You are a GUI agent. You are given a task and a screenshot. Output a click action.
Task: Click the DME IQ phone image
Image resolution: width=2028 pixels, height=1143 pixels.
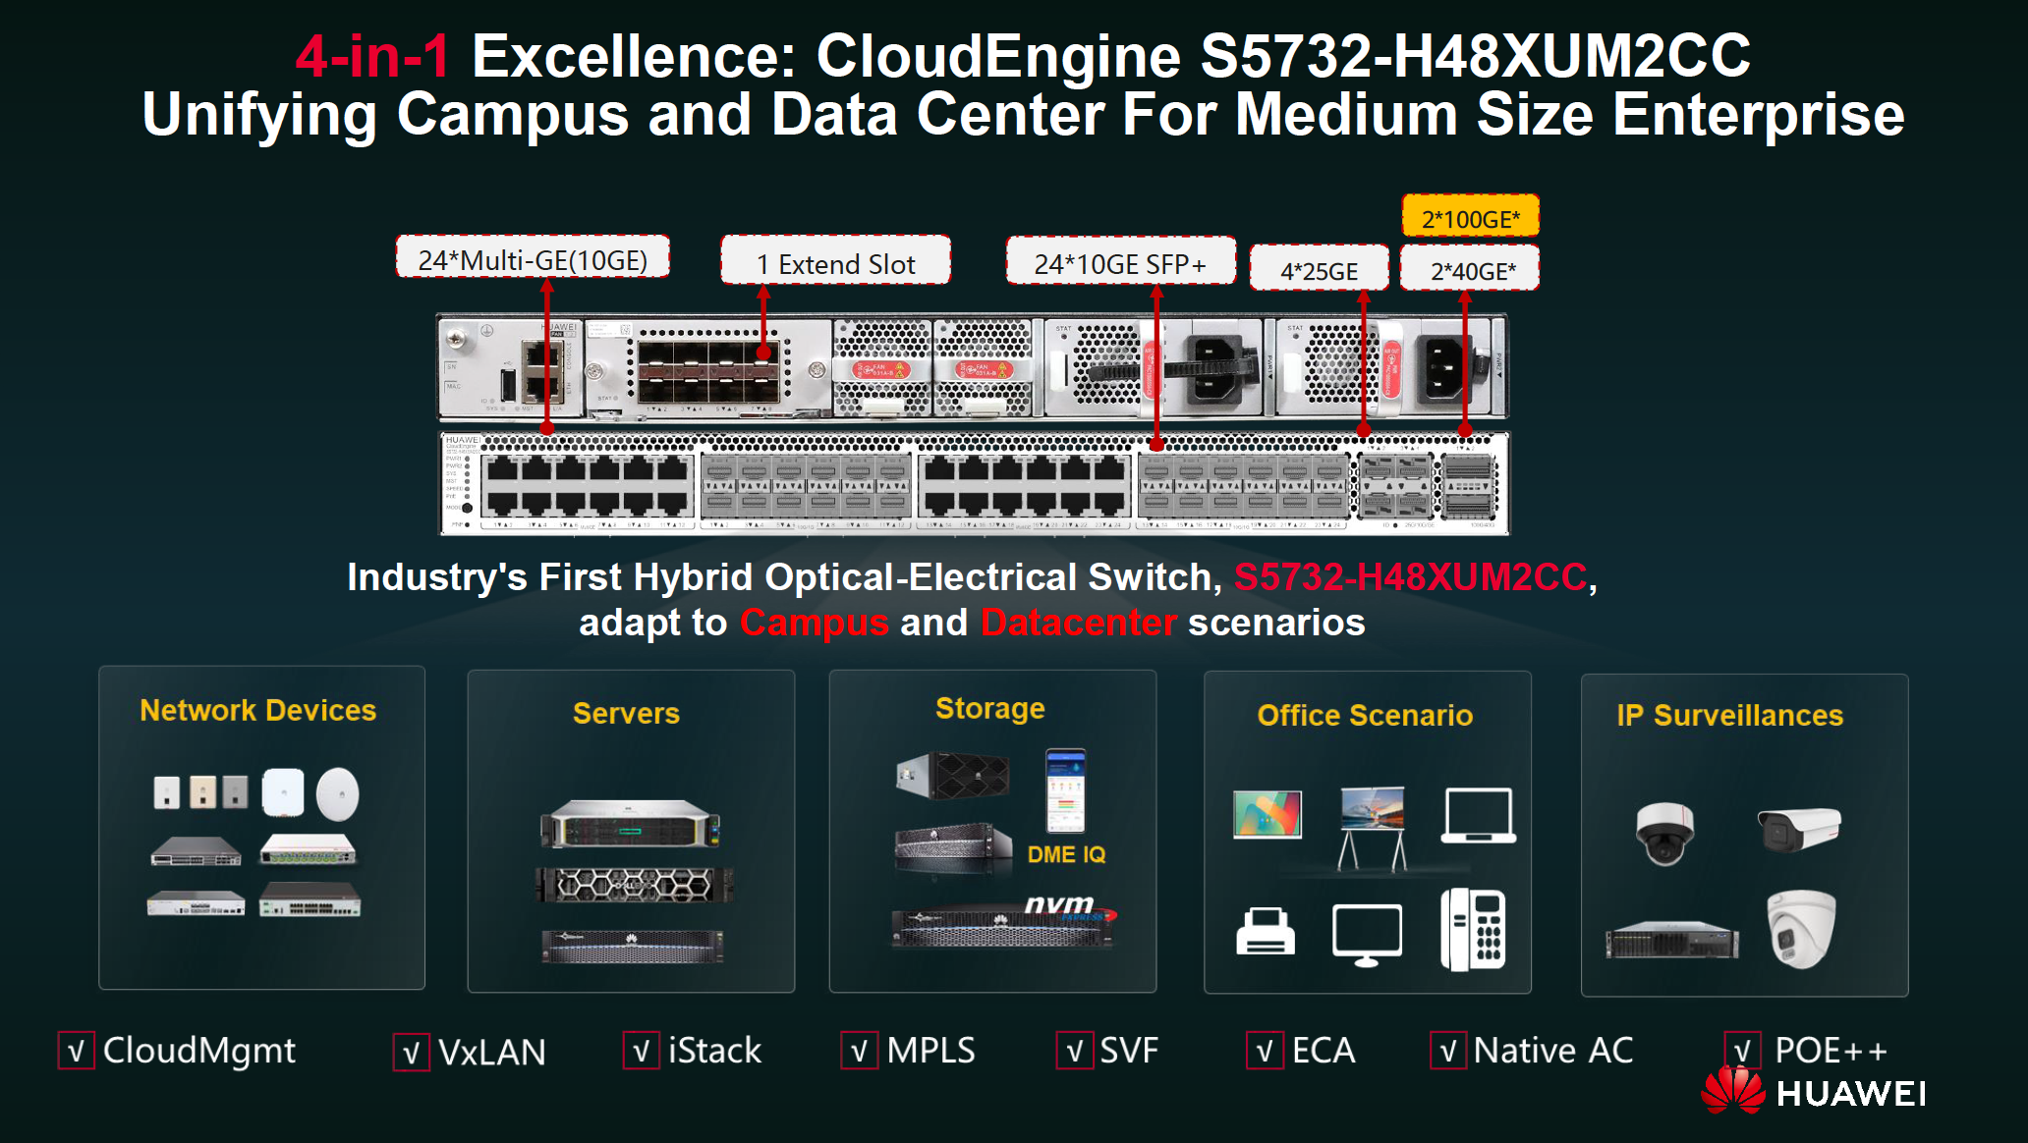[x=1066, y=791]
